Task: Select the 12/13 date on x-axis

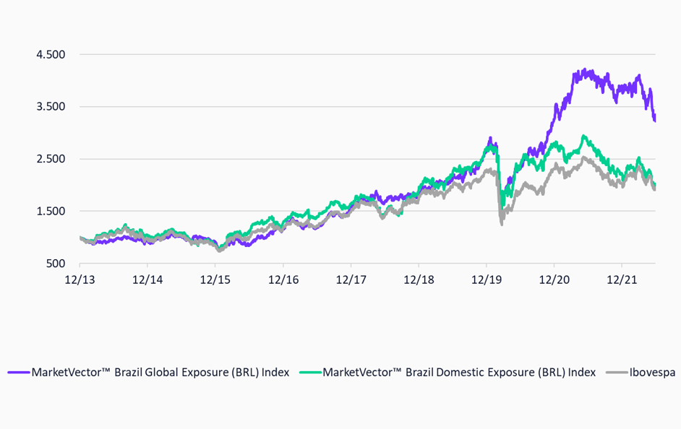Action: (78, 279)
